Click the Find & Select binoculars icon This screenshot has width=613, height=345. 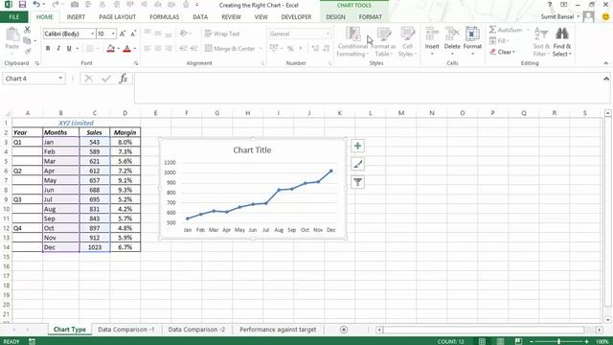click(x=562, y=34)
